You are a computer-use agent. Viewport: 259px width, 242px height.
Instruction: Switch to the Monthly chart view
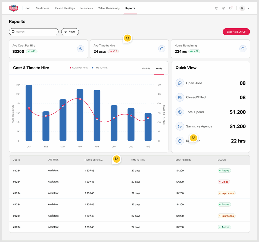click(146, 68)
